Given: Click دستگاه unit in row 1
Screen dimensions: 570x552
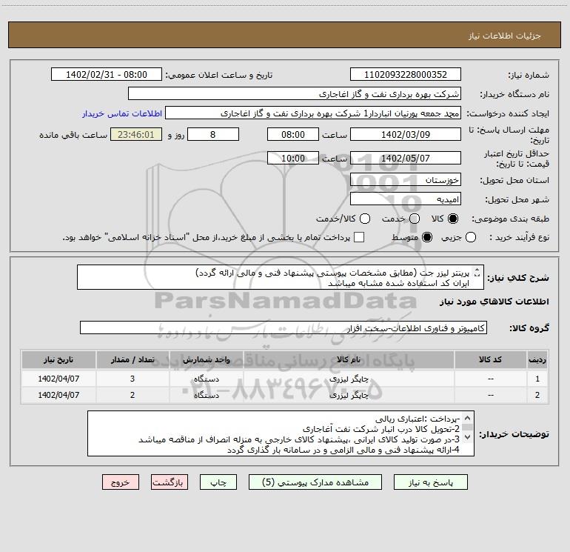Looking at the screenshot, I should click(x=206, y=379).
